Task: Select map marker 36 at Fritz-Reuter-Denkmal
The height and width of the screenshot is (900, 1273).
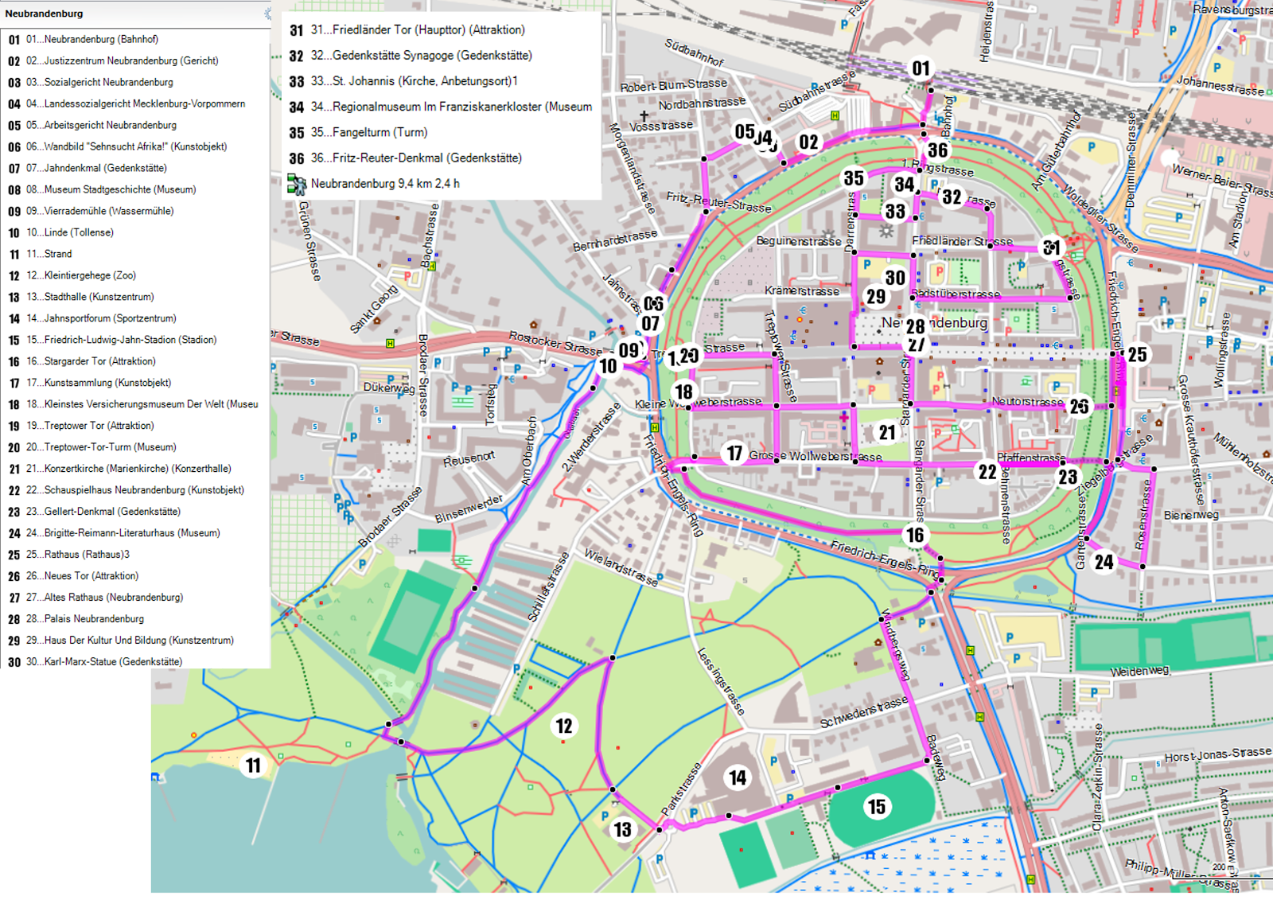Action: pyautogui.click(x=937, y=150)
